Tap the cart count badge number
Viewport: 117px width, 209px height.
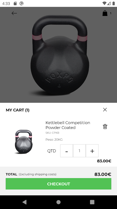click(111, 13)
